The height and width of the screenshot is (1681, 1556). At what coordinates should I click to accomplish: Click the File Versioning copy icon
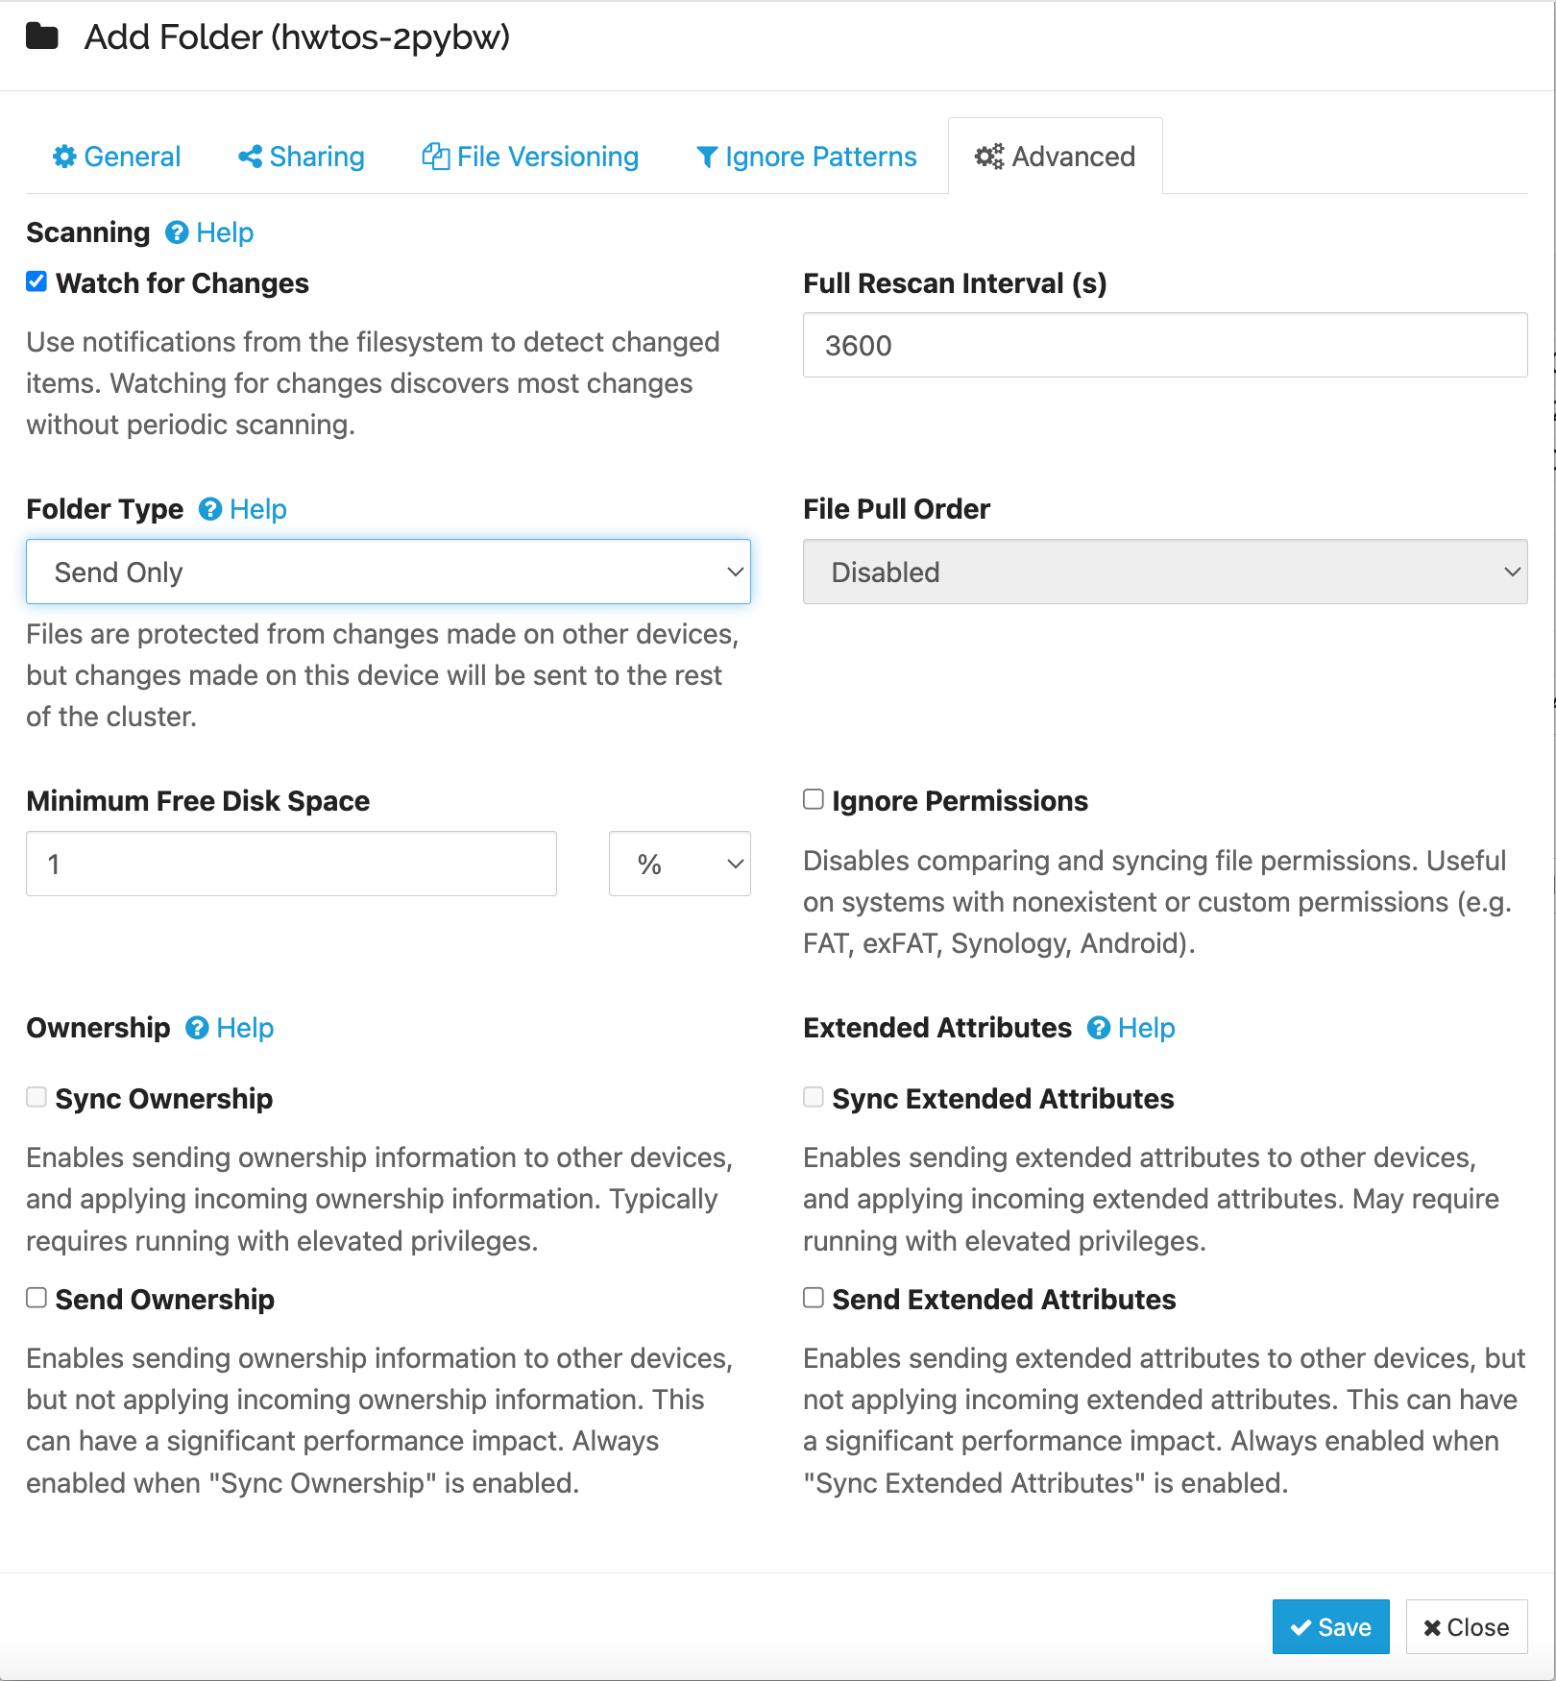point(435,157)
